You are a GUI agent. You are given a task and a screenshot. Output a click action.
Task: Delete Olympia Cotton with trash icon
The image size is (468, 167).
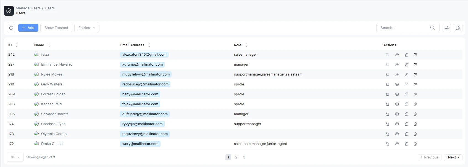pos(415,134)
